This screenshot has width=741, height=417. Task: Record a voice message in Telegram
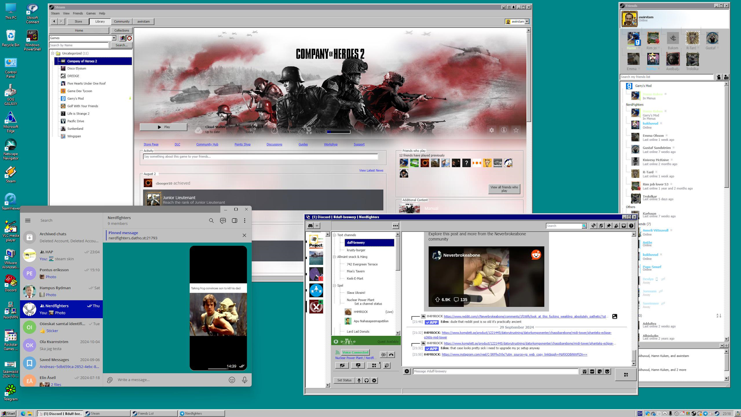[244, 380]
